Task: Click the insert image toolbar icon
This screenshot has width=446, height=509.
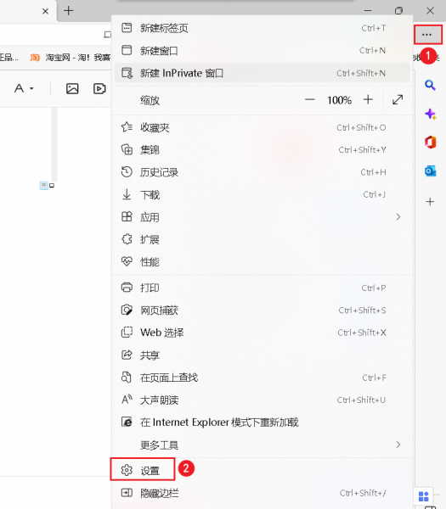Action: click(72, 88)
